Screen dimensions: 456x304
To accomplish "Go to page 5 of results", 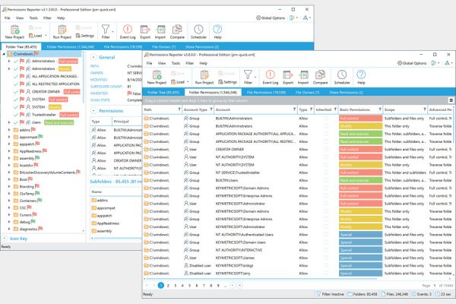I will [189, 286].
